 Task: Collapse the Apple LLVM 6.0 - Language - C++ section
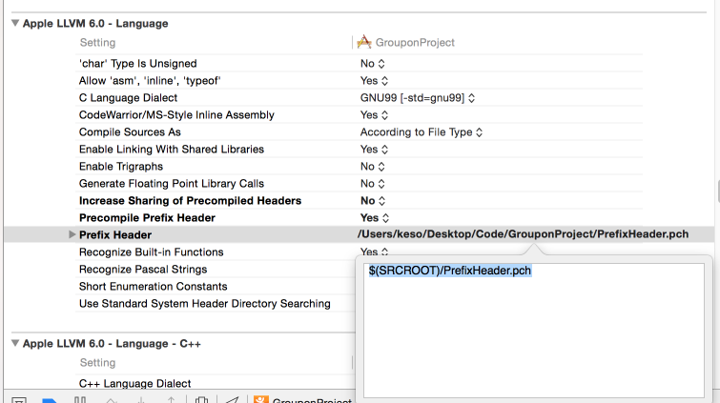[x=14, y=343]
